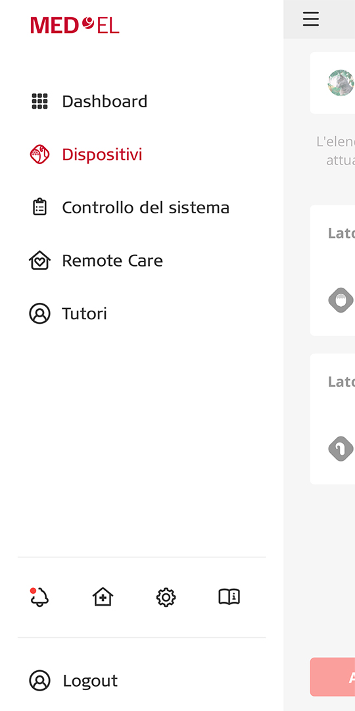Open Remote Care menu entry
Viewport: 355px width, 711px height.
(112, 260)
